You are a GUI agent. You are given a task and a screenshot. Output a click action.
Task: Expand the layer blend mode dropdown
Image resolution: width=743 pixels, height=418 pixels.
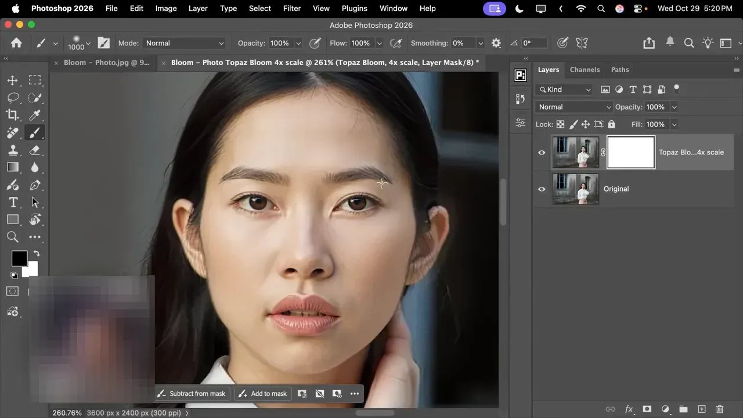(x=573, y=107)
